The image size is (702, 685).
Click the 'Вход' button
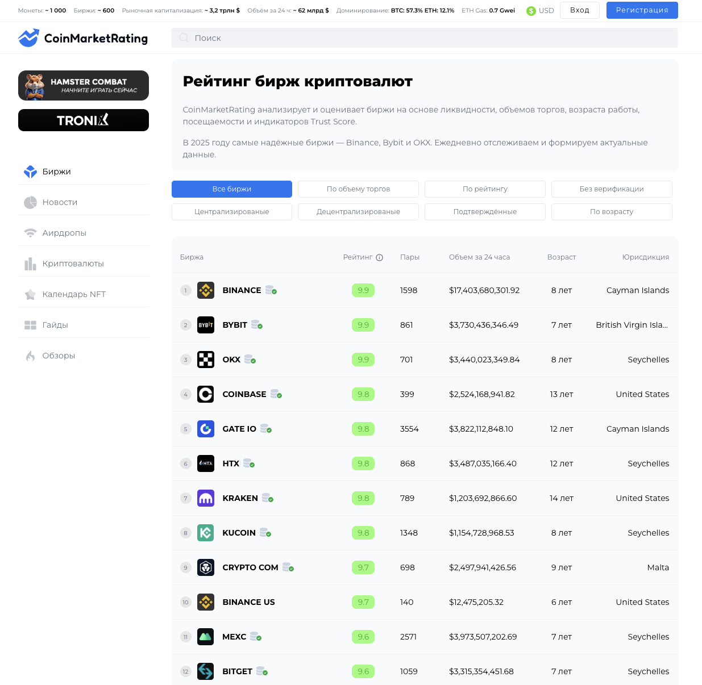tap(579, 10)
